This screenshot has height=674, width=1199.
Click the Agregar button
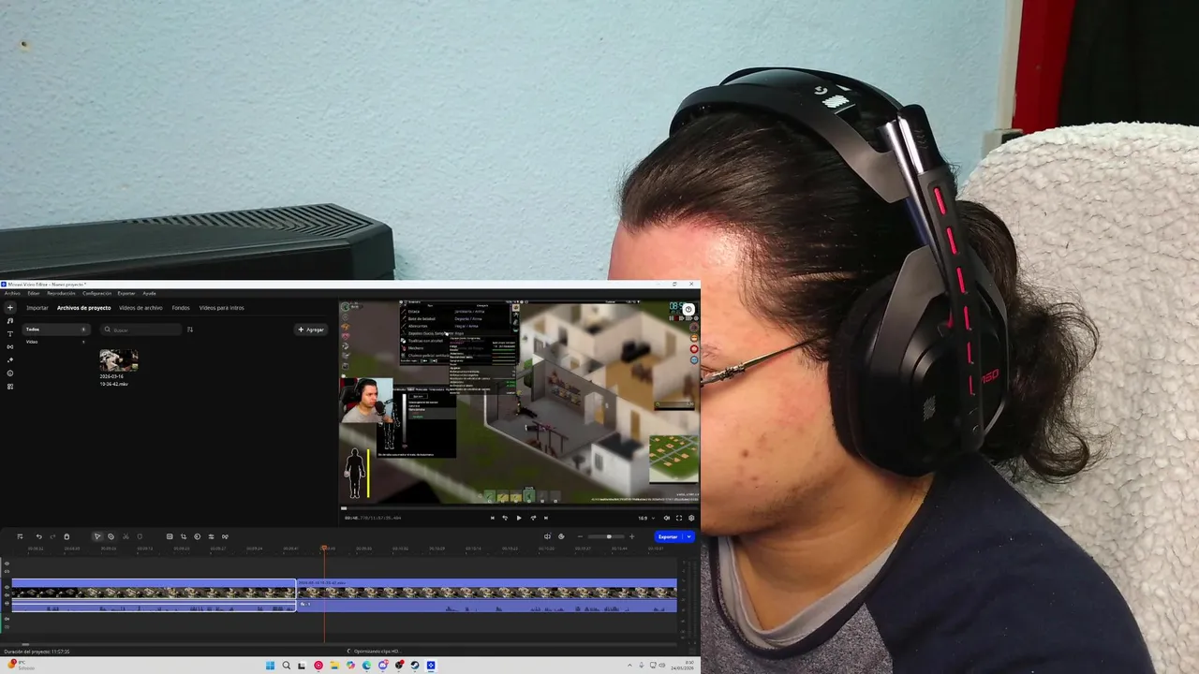[x=311, y=330]
